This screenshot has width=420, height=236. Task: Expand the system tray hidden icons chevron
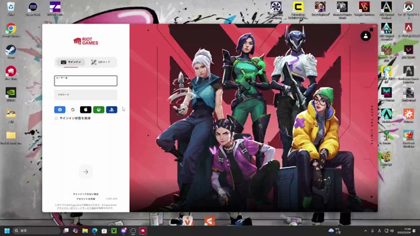point(366,231)
